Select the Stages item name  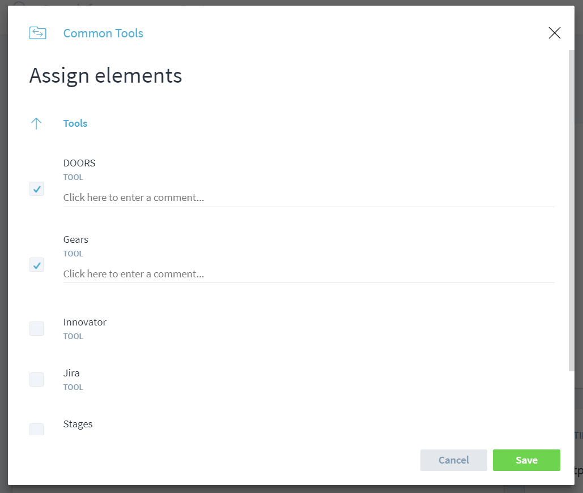(x=78, y=425)
